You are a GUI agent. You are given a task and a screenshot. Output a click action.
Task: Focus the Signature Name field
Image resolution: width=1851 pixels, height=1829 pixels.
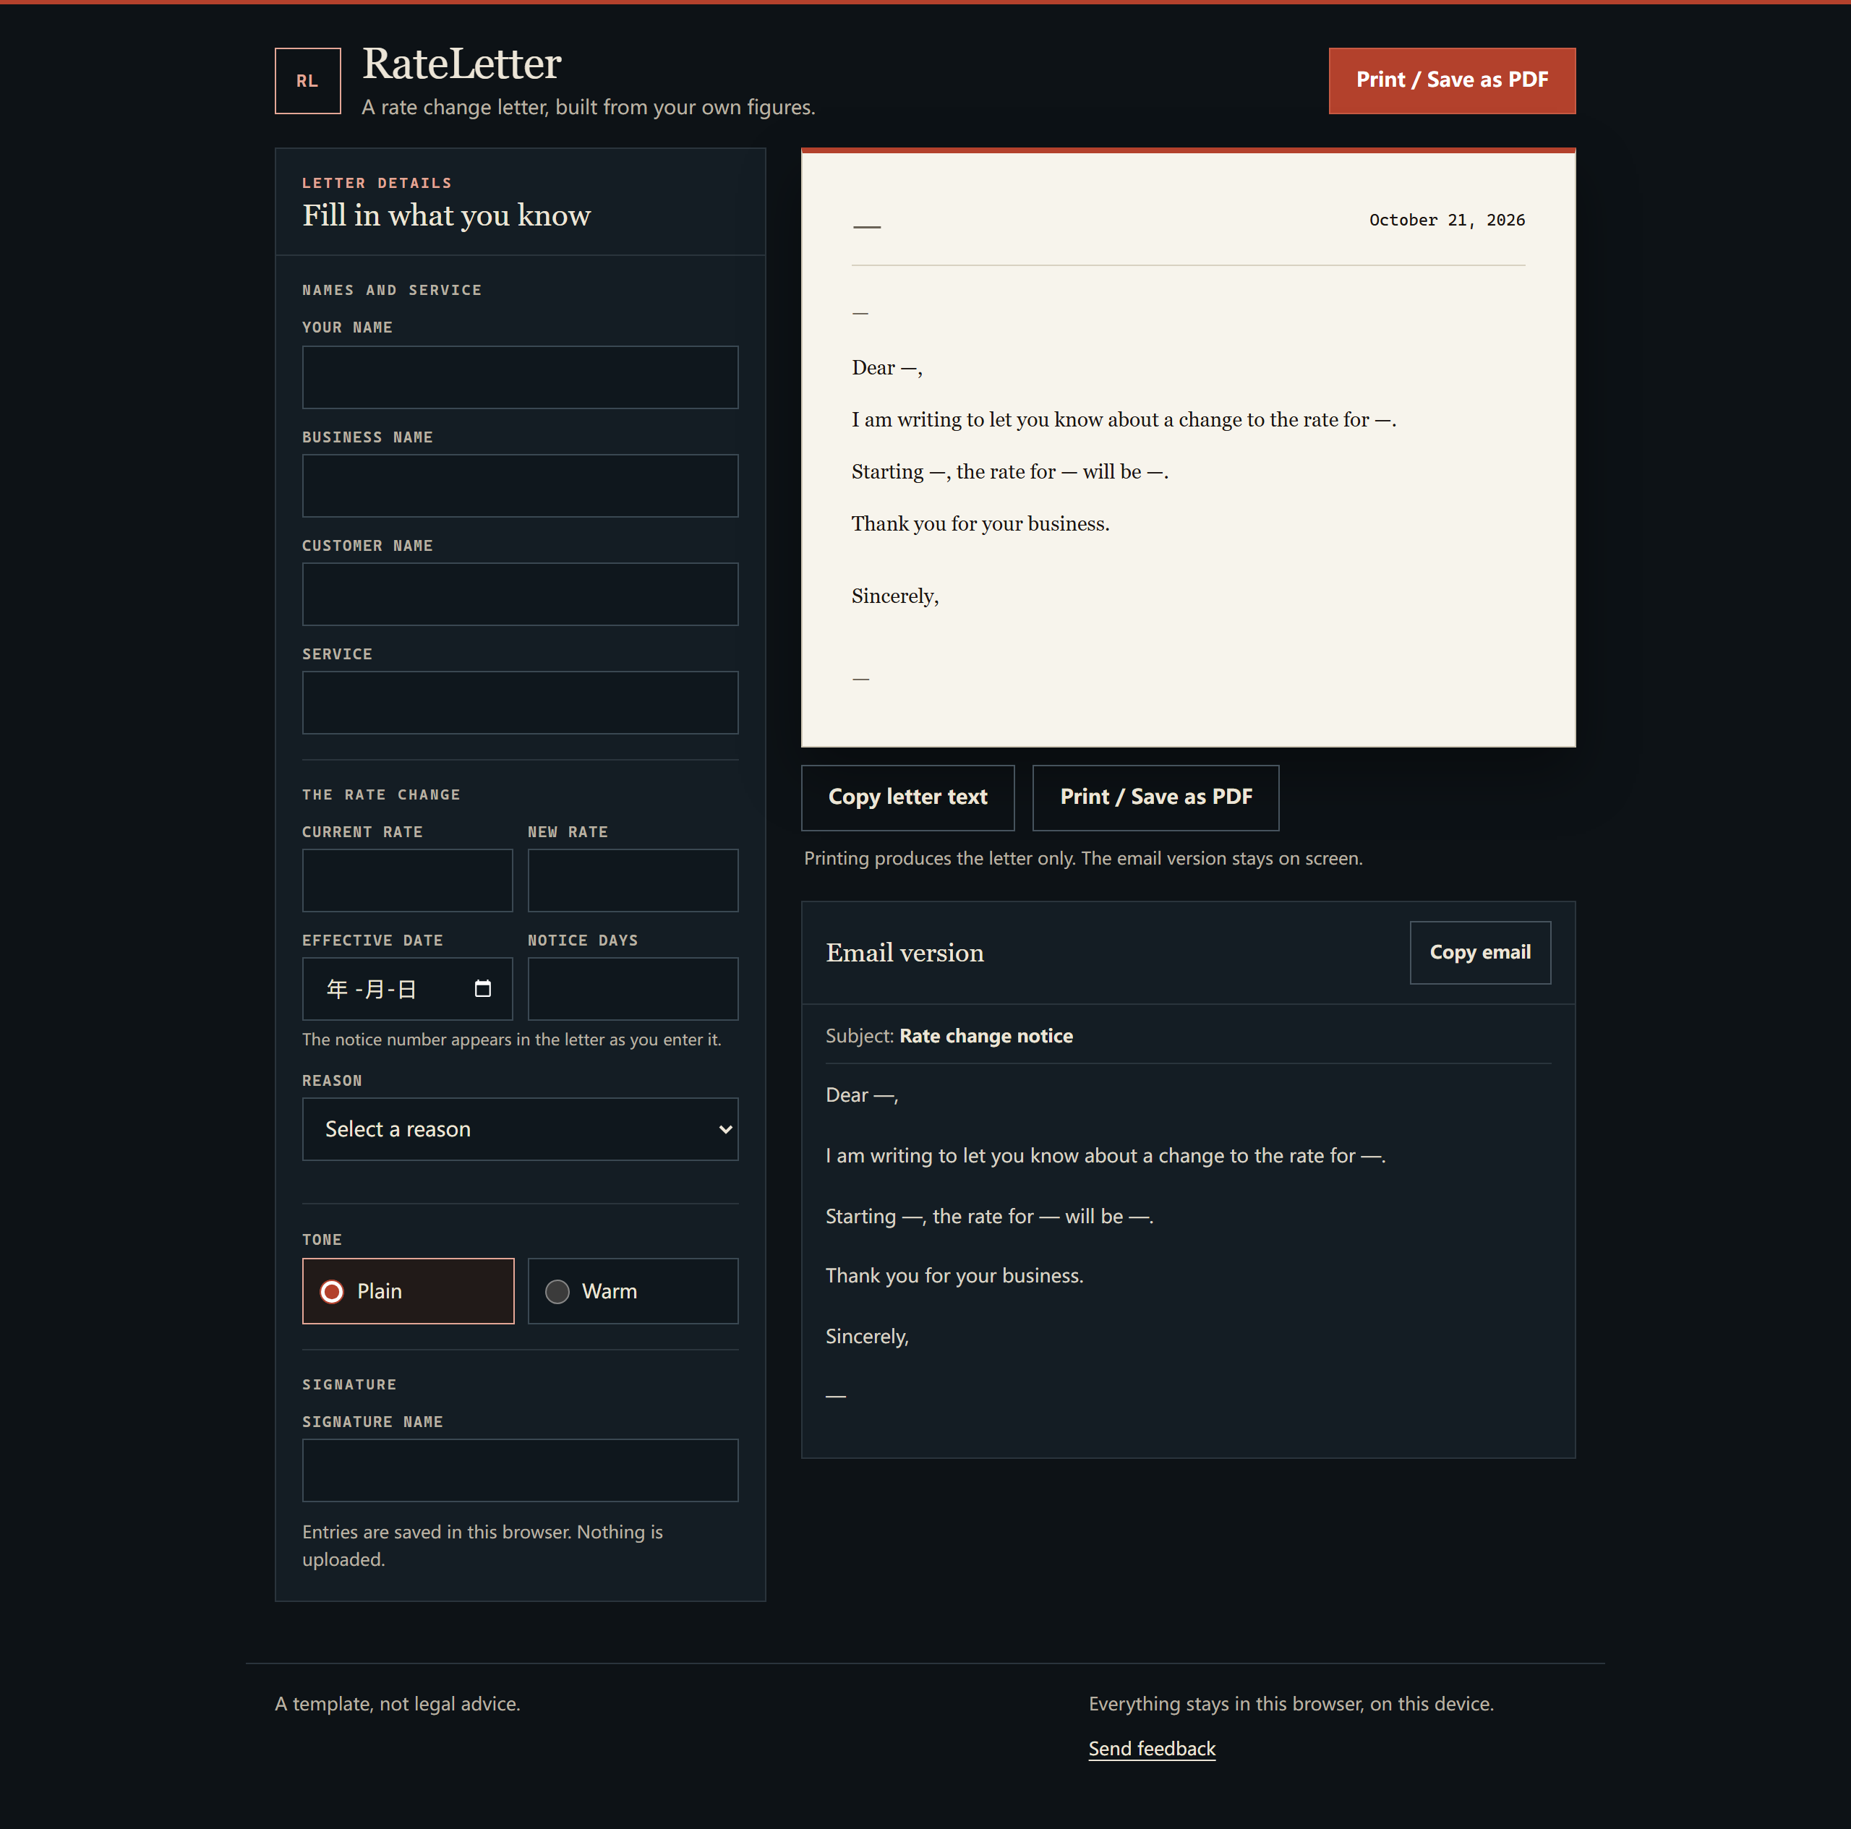pyautogui.click(x=521, y=1470)
